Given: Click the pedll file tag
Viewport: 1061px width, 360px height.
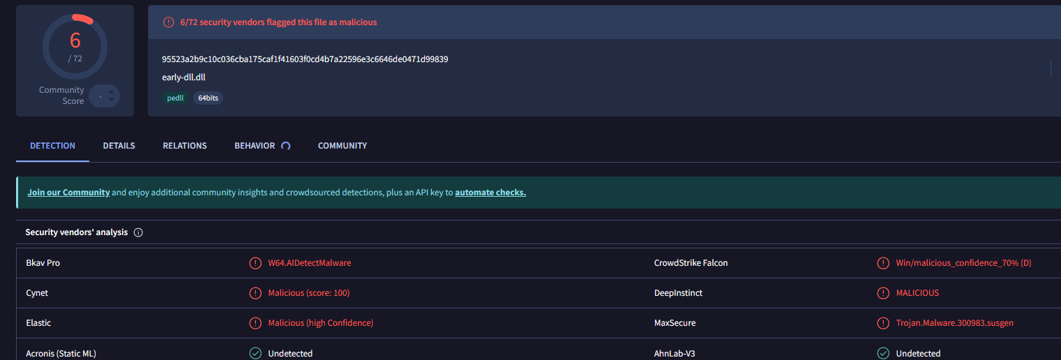Looking at the screenshot, I should pyautogui.click(x=174, y=98).
